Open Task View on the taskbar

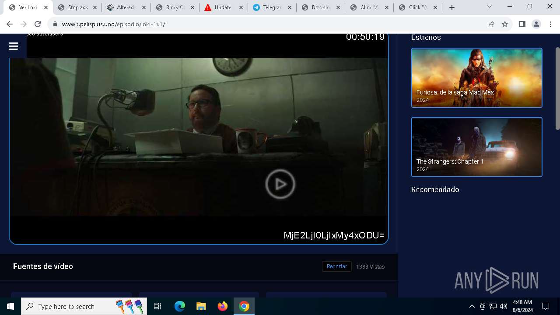158,306
